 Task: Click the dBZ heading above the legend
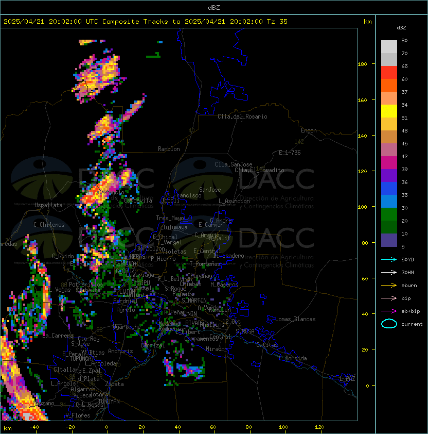[x=401, y=28]
